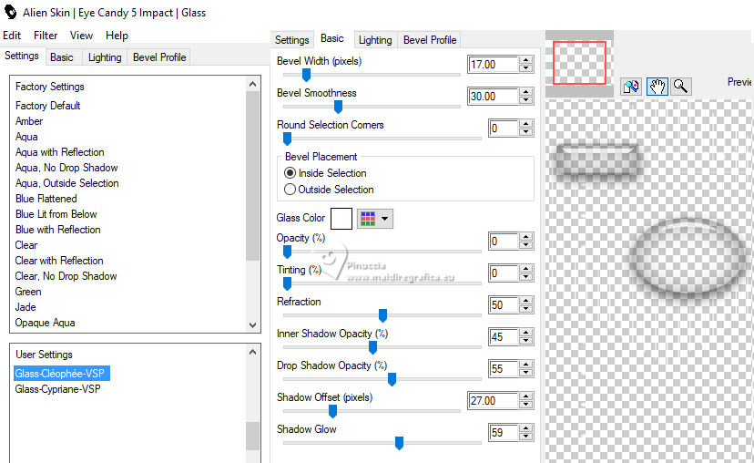754x463 pixels.
Task: Click Drop Shadow Opacity slider handle
Action: 392,379
